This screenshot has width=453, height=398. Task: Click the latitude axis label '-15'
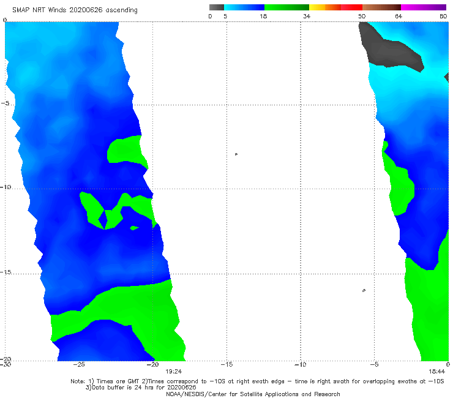pyautogui.click(x=6, y=272)
